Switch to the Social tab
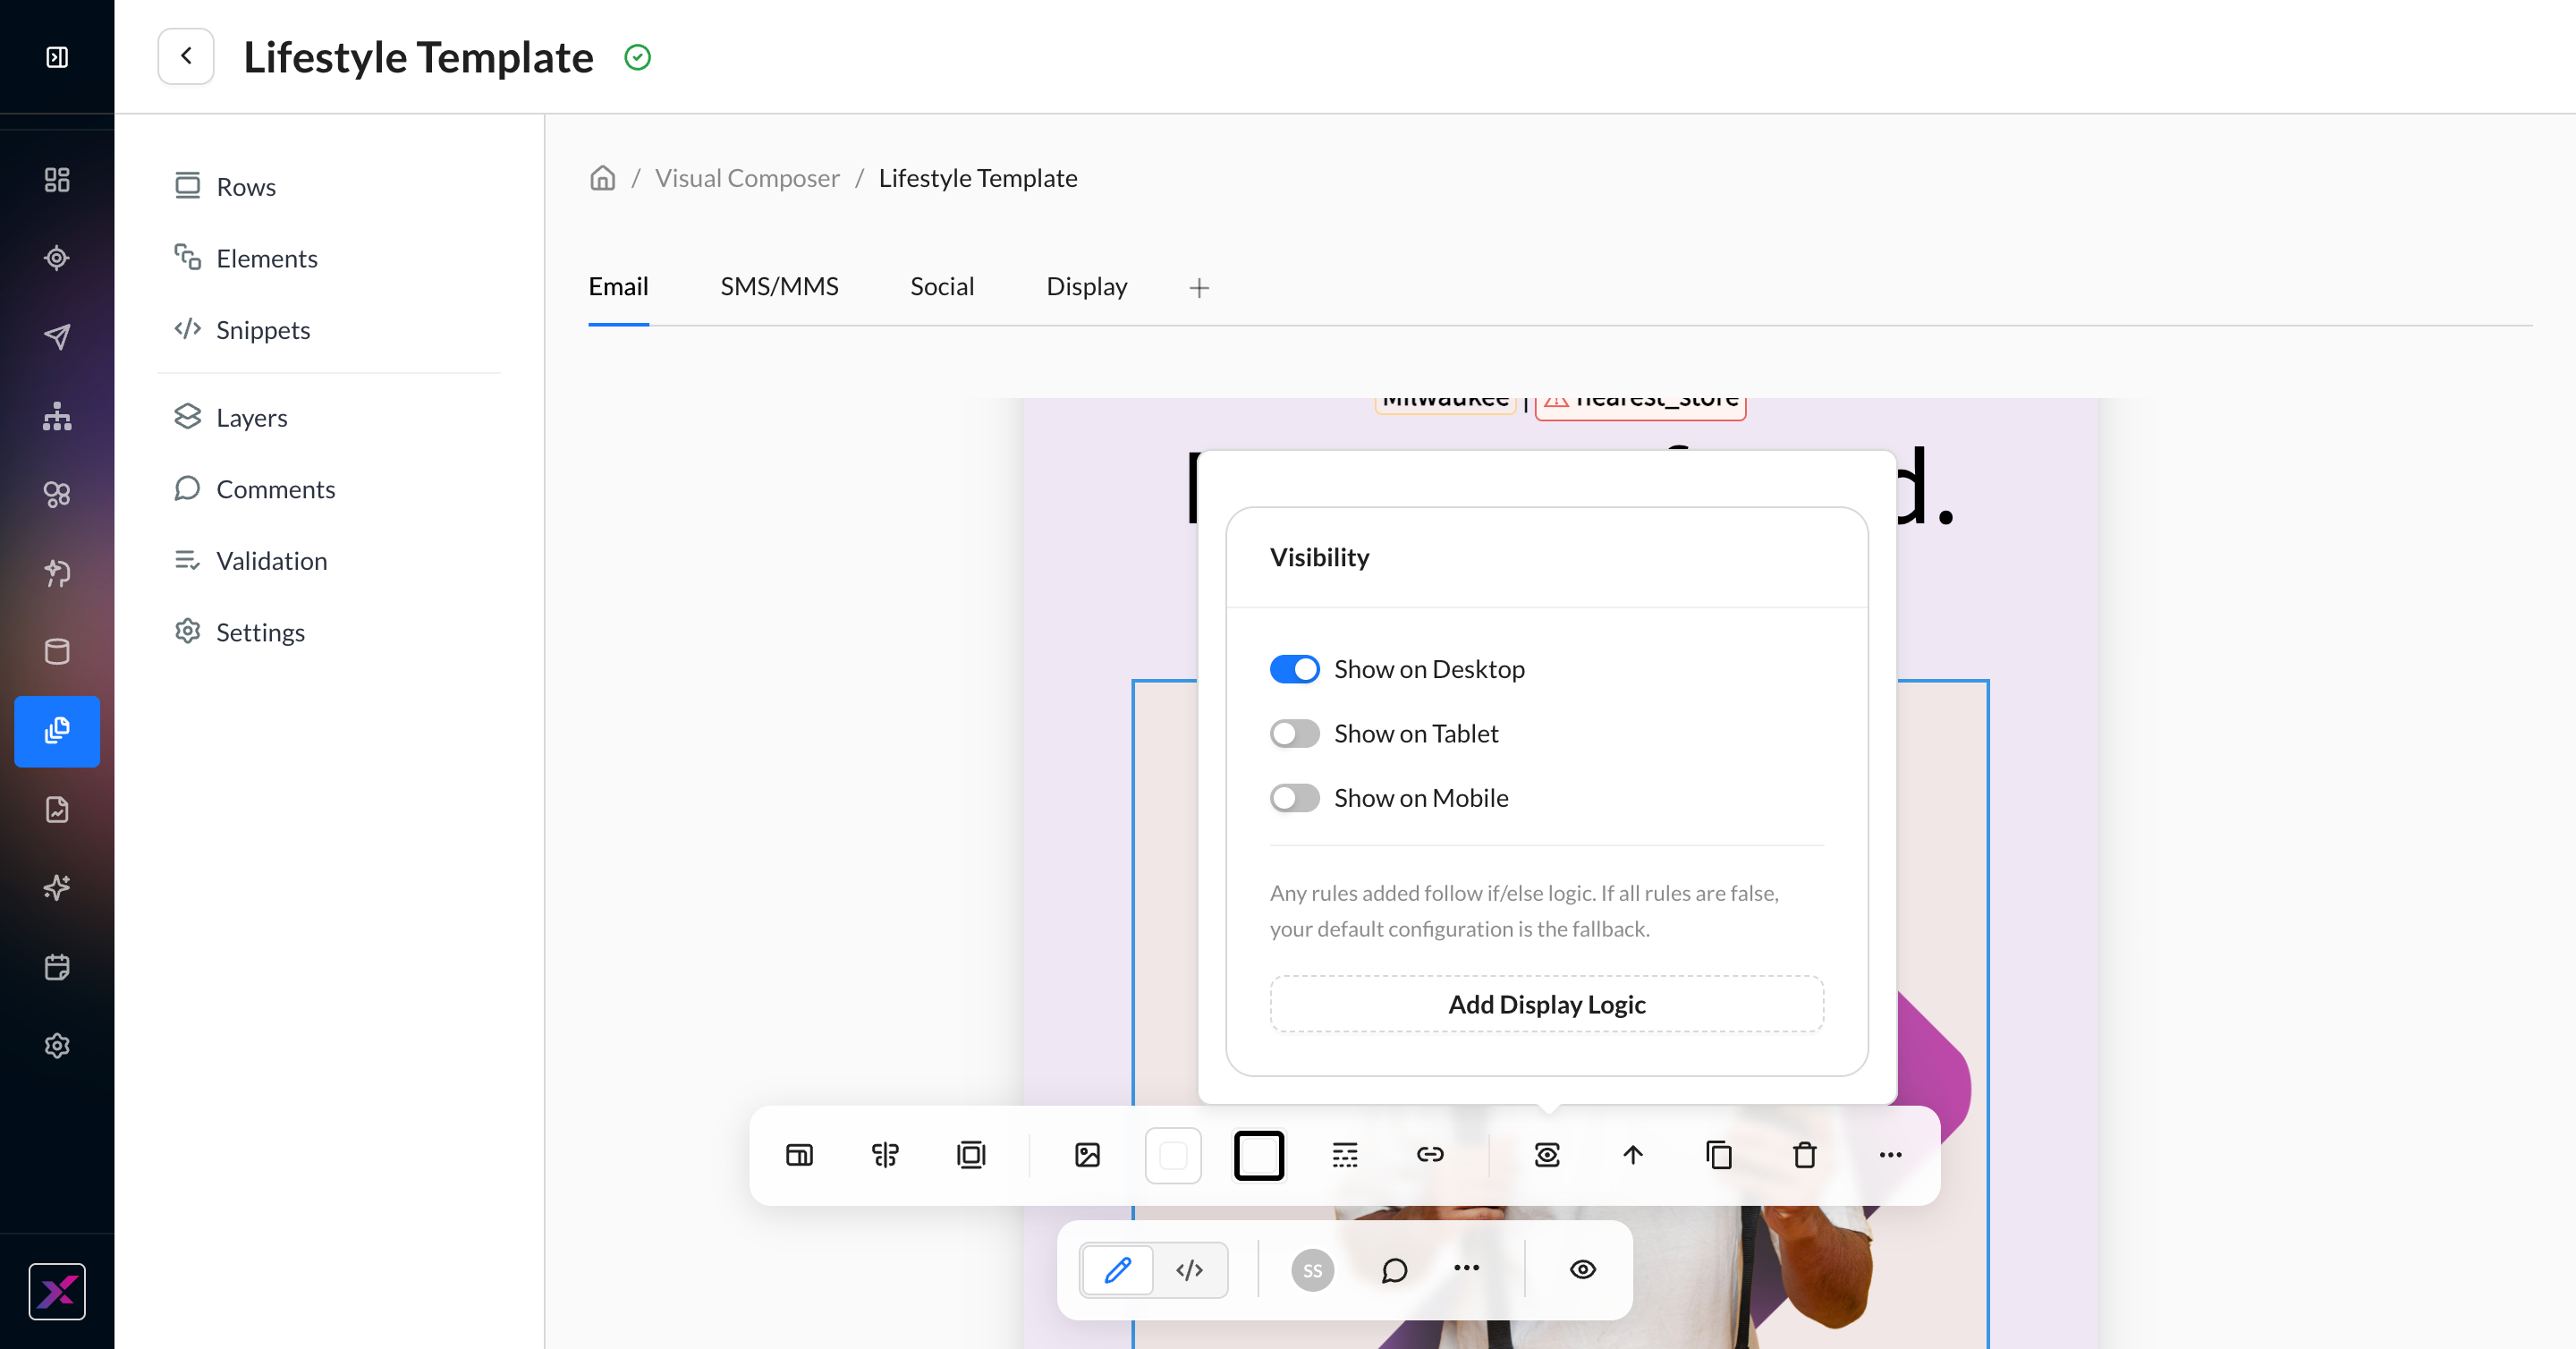 pyautogui.click(x=941, y=287)
